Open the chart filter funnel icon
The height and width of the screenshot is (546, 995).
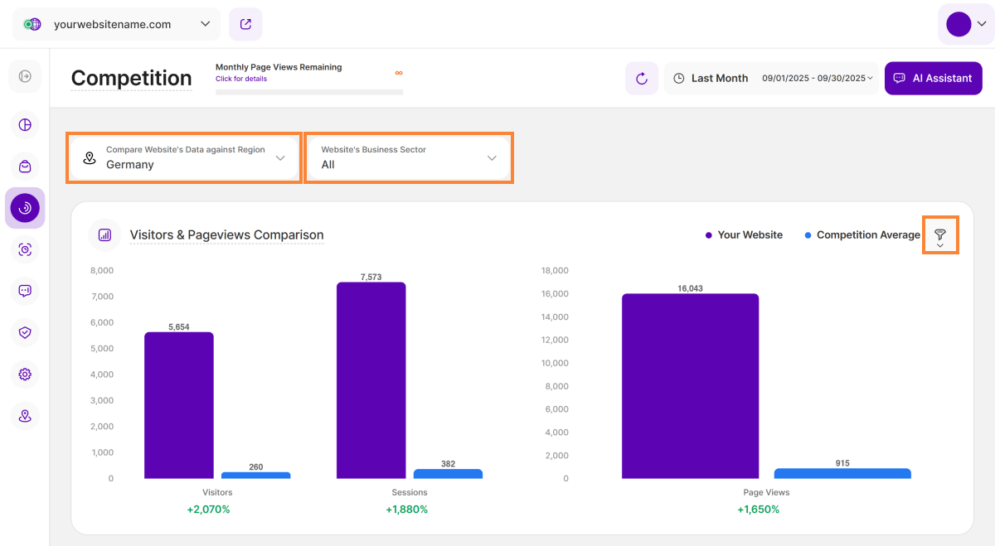[939, 235]
